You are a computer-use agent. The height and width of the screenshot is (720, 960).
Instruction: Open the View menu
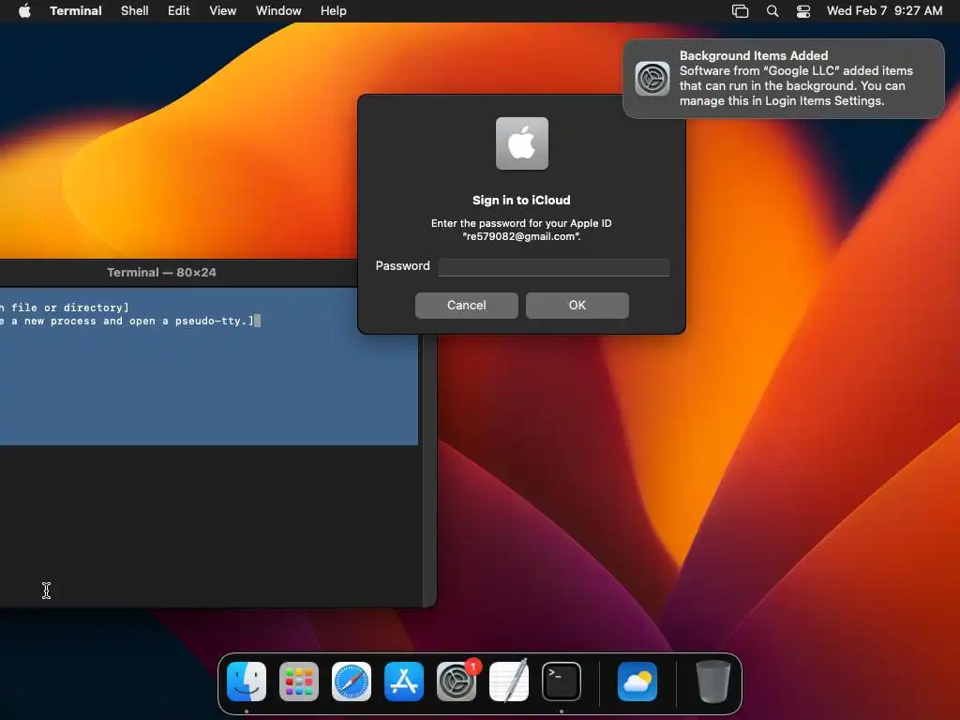[223, 11]
